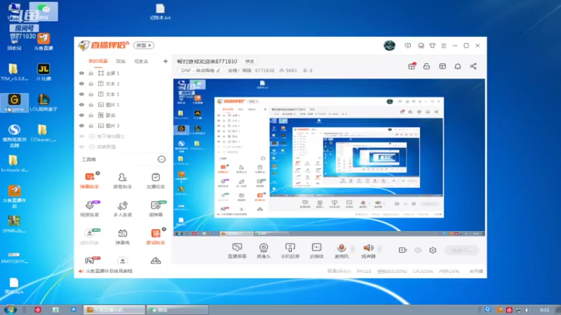The image size is (561, 315).
Task: Click the 修改 edit title button
Action: (x=250, y=62)
